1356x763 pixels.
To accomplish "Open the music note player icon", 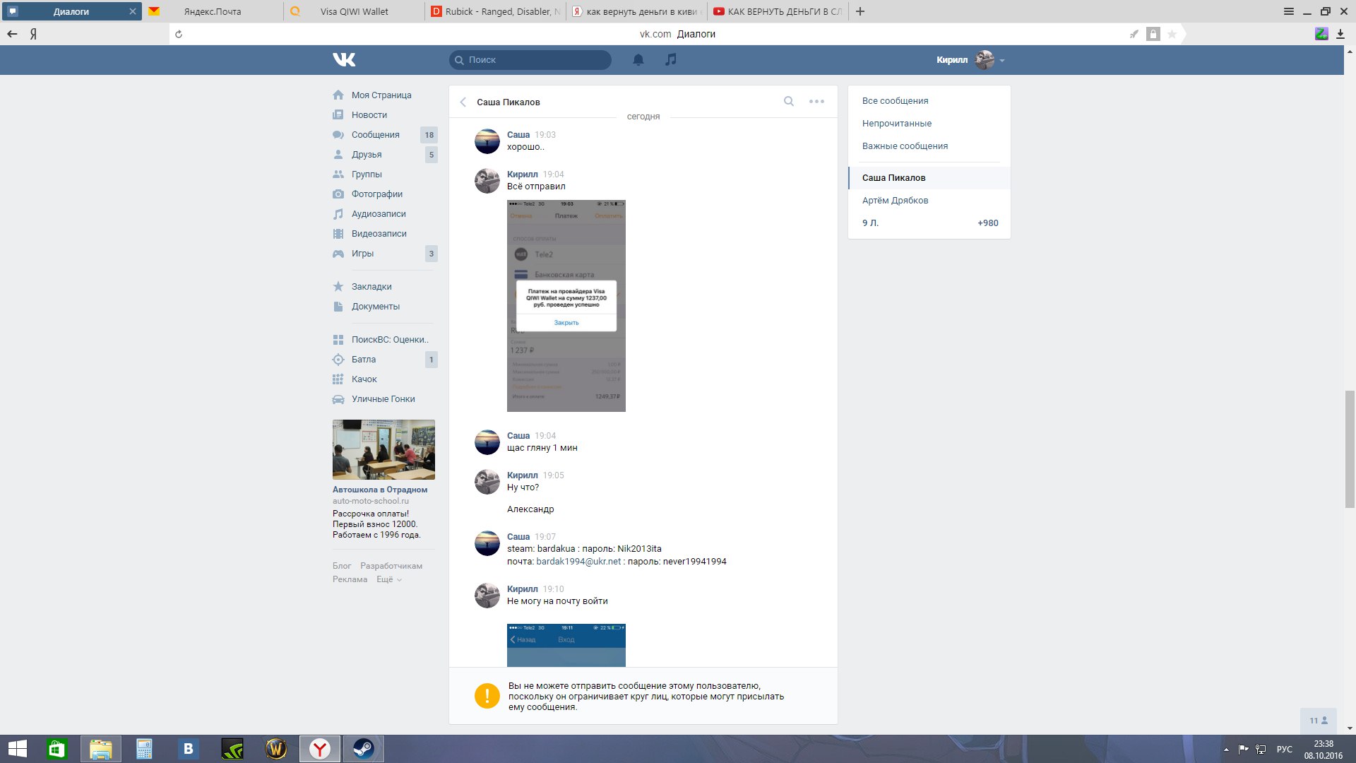I will pyautogui.click(x=671, y=59).
